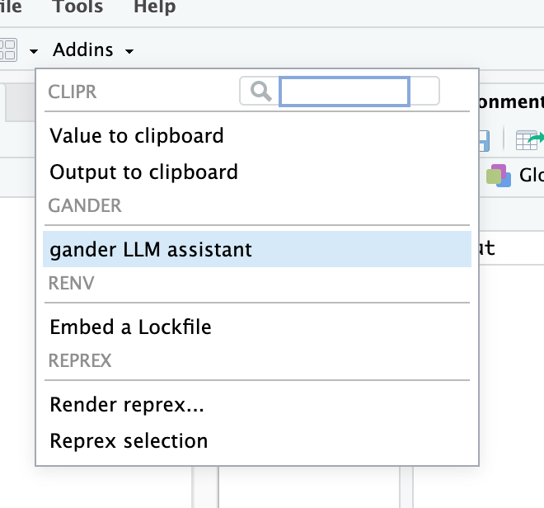544x508 pixels.
Task: Click the workspace panes grid icon
Action: coord(7,50)
